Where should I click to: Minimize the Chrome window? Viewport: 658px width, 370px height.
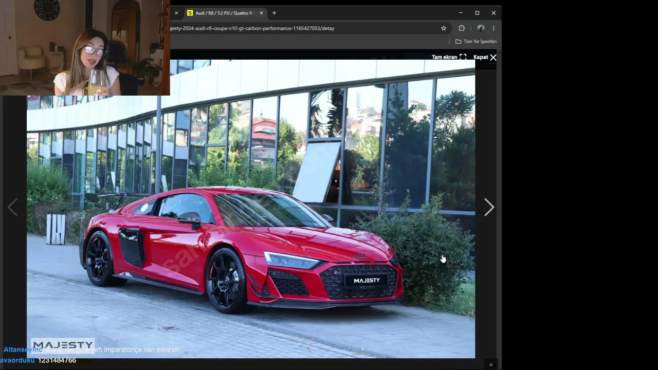[461, 13]
